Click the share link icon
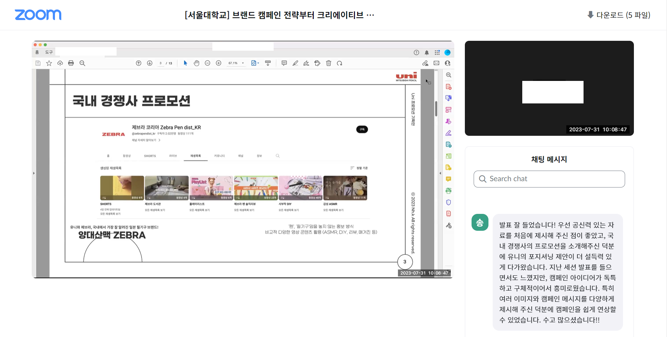 pyautogui.click(x=425, y=63)
